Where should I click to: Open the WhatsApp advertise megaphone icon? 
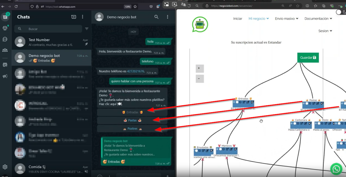point(5,76)
